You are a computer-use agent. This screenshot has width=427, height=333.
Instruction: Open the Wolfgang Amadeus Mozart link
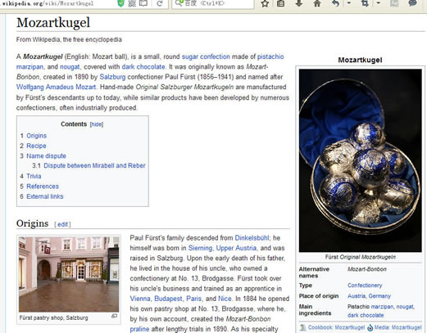56,87
